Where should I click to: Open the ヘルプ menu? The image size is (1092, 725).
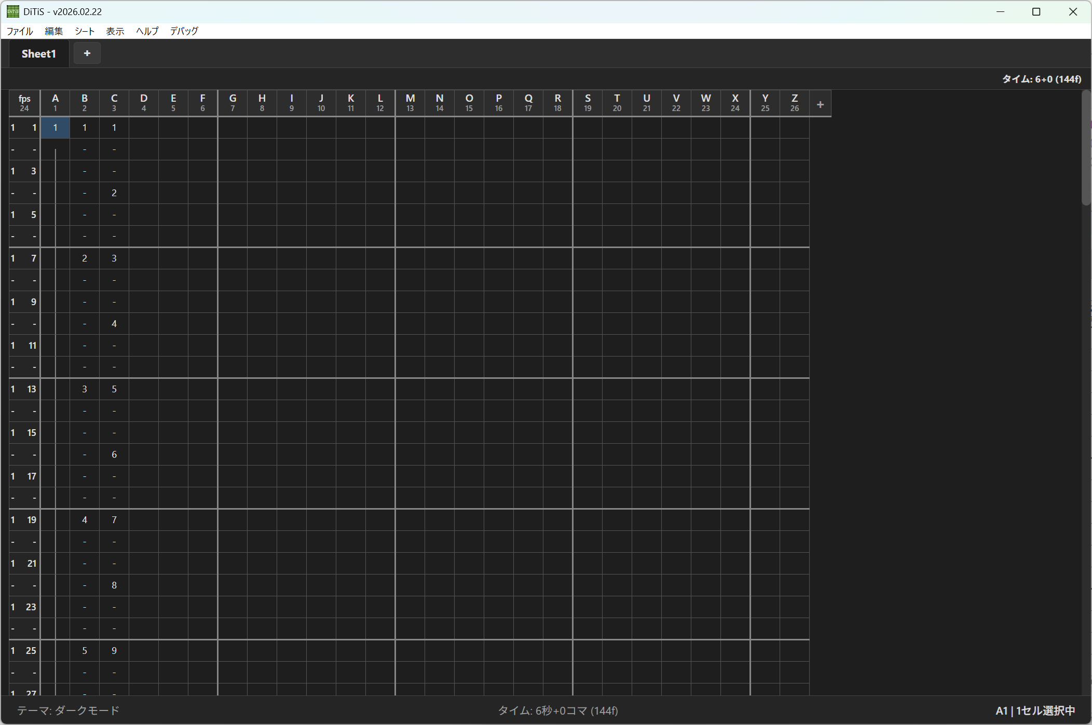click(x=147, y=31)
